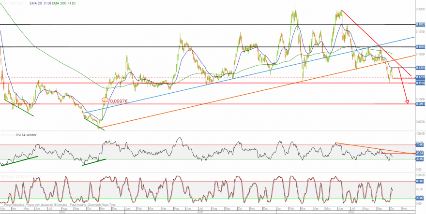
Task: Click the 'Preço indicativo' delay disclaimer text
Action: pyautogui.click(x=36, y=205)
